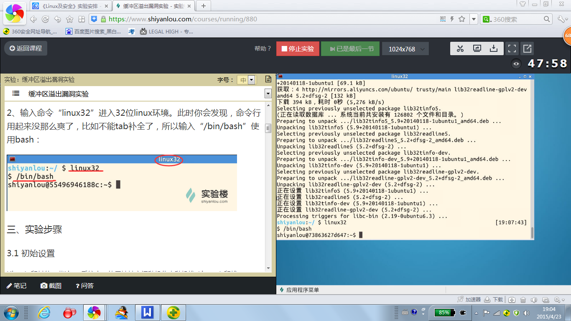Open the 截图 screenshot camera tool
The width and height of the screenshot is (571, 321).
(x=51, y=286)
